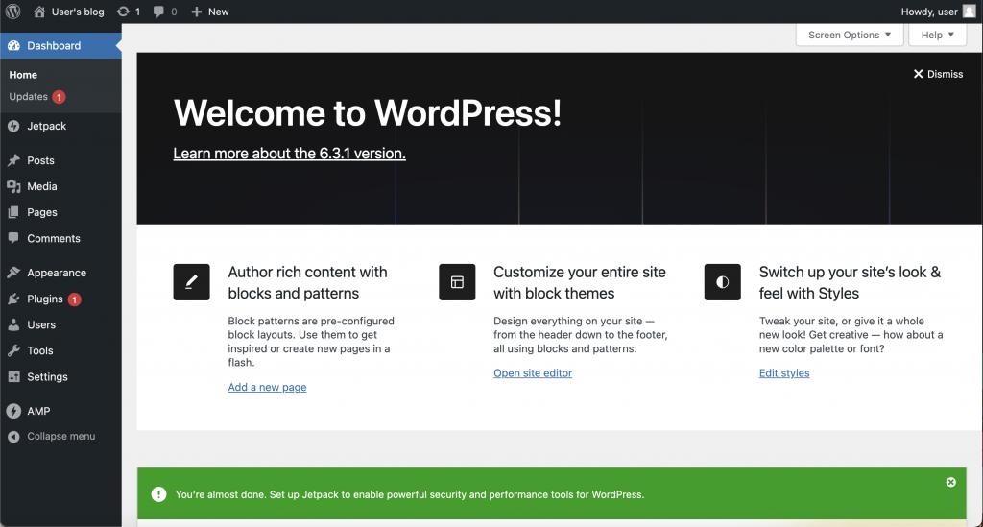The height and width of the screenshot is (527, 983).
Task: Click the exclamation icon in Jetpack notice
Action: click(x=159, y=494)
